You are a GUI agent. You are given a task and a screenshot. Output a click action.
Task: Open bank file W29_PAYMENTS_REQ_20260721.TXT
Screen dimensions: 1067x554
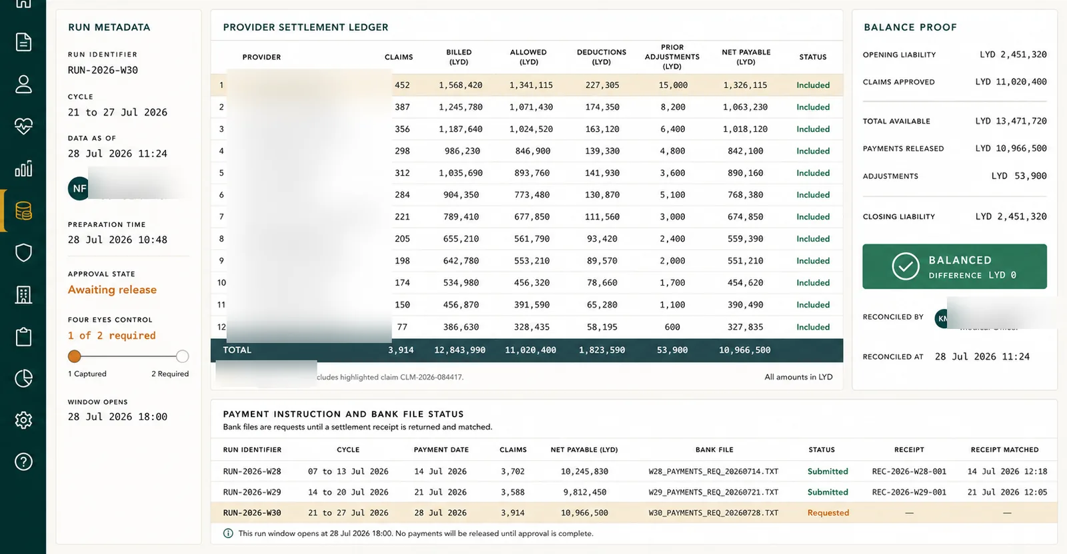pos(714,492)
